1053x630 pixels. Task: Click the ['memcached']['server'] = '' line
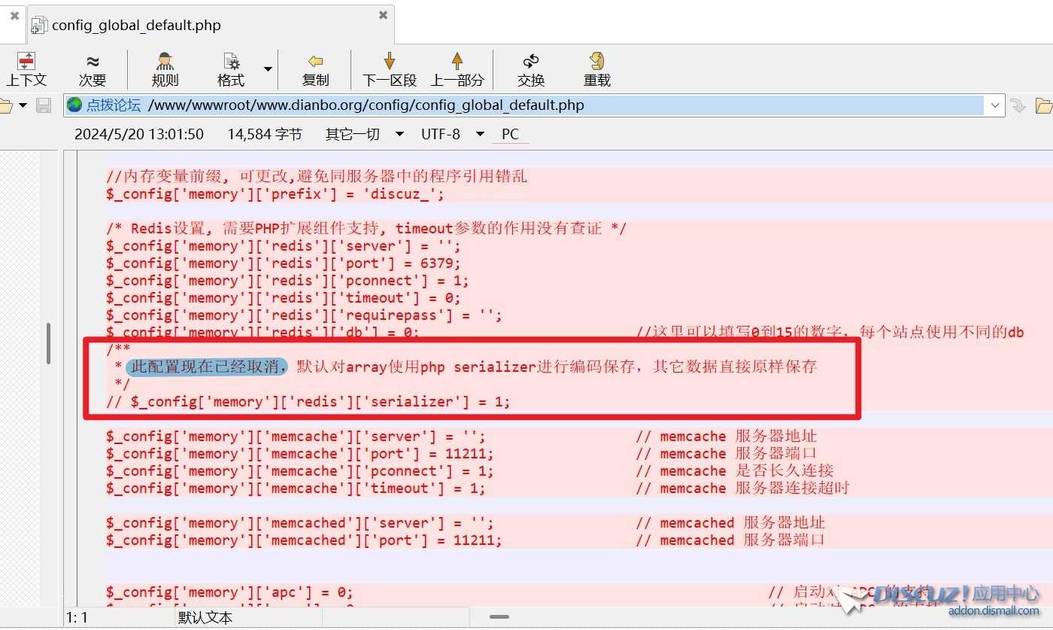click(300, 523)
